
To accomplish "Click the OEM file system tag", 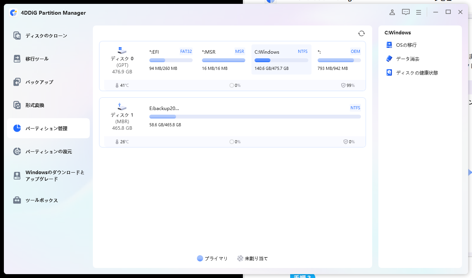I will 356,51.
